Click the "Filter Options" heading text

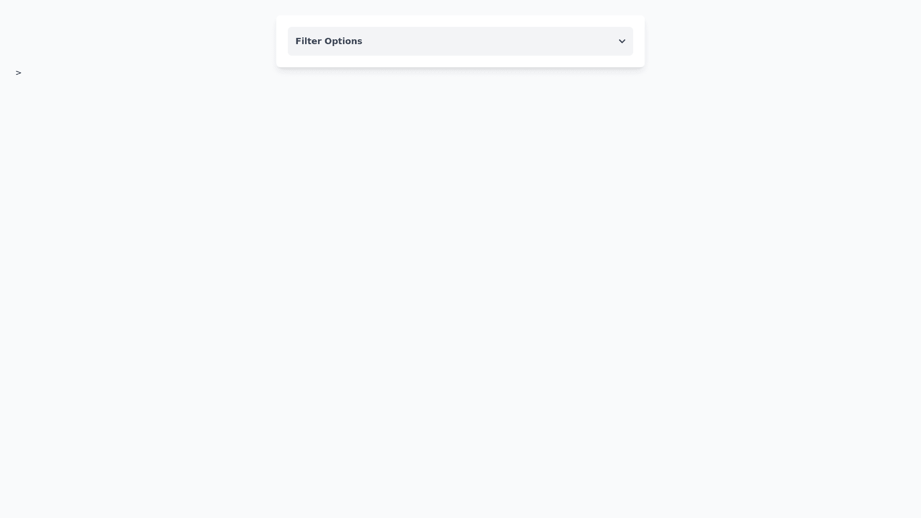click(x=329, y=41)
